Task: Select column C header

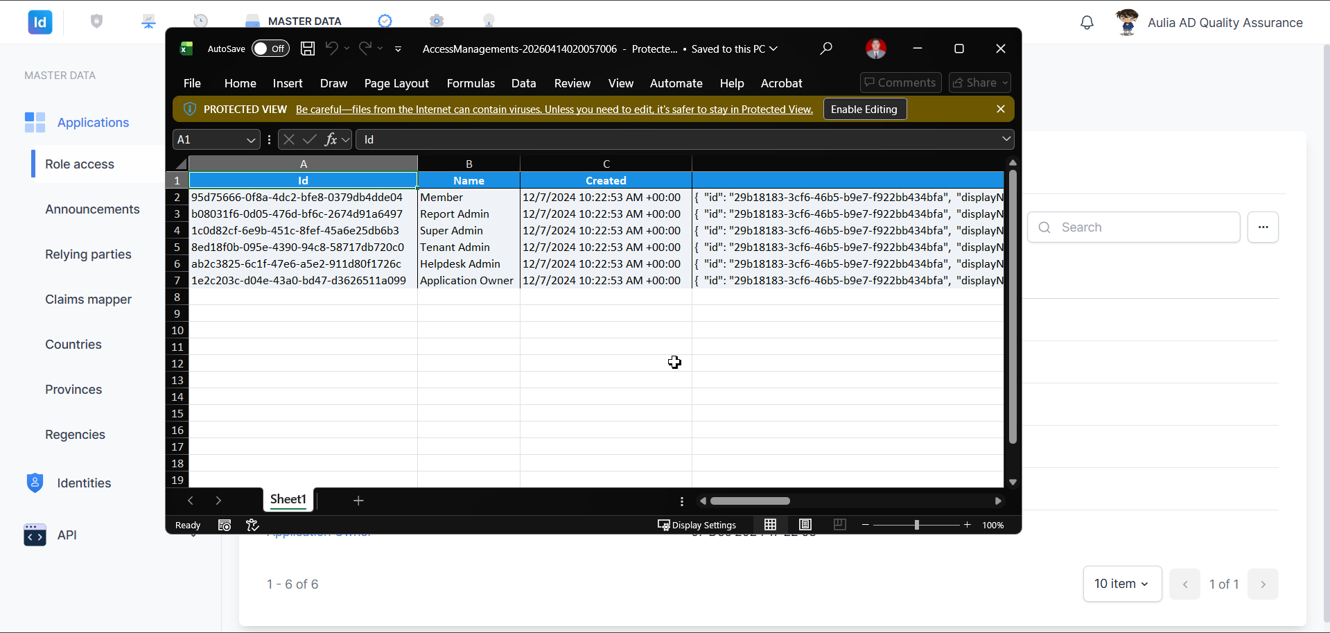Action: click(606, 164)
